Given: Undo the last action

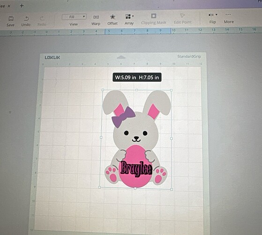Looking at the screenshot, I should [x=26, y=18].
